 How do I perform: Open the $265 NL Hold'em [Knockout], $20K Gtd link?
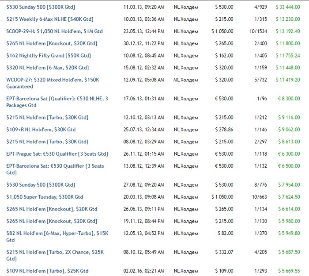(x=52, y=209)
